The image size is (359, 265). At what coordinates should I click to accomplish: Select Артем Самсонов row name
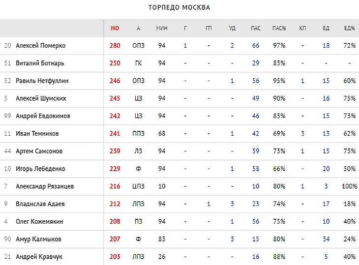tap(39, 151)
